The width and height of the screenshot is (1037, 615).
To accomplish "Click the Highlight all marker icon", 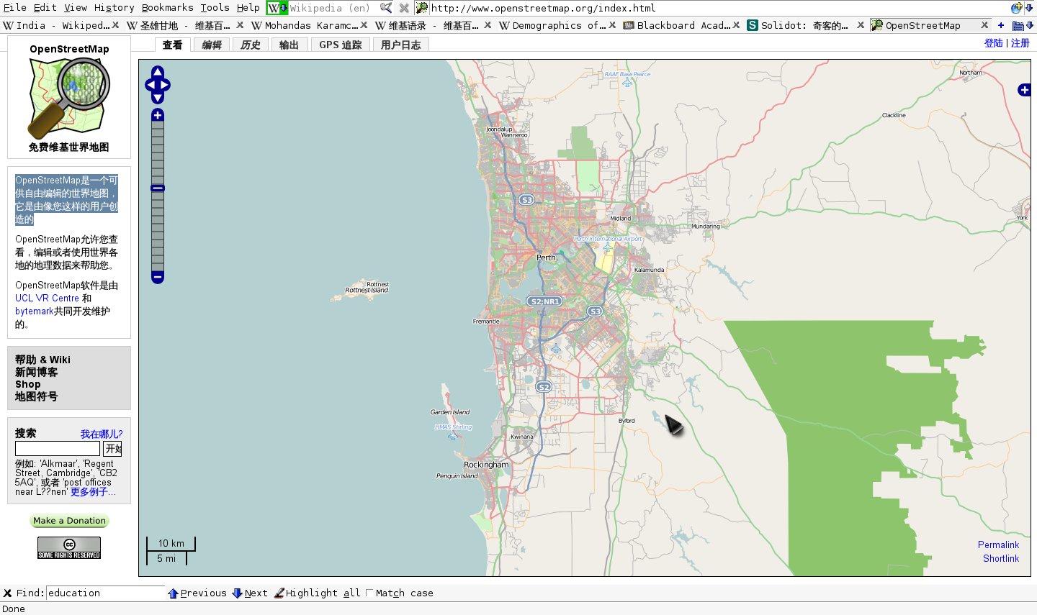I will point(279,593).
